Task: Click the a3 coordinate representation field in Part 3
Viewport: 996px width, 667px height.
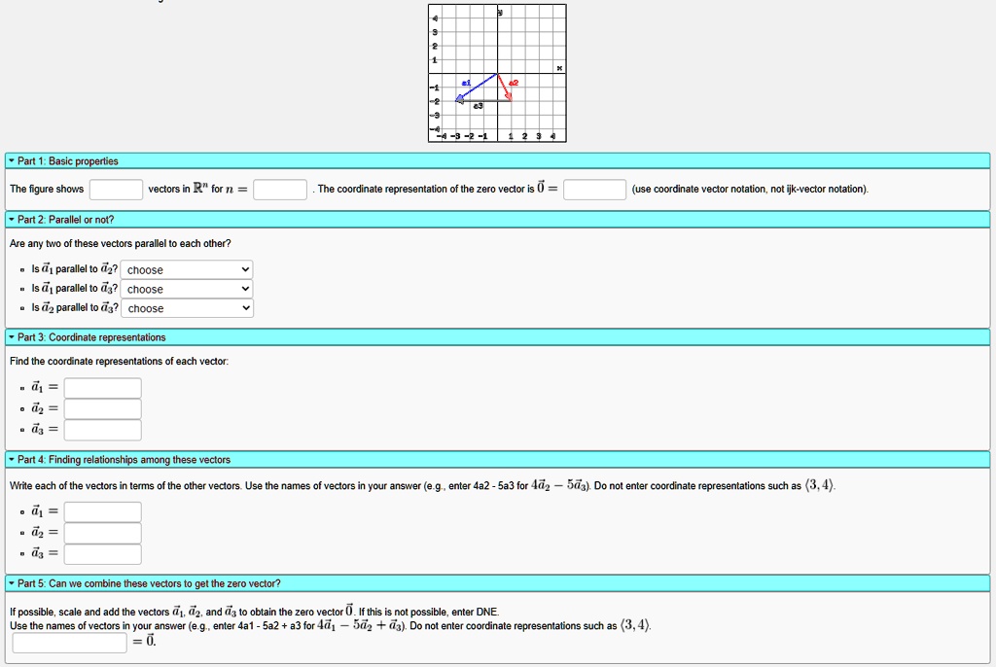Action: pyautogui.click(x=102, y=430)
